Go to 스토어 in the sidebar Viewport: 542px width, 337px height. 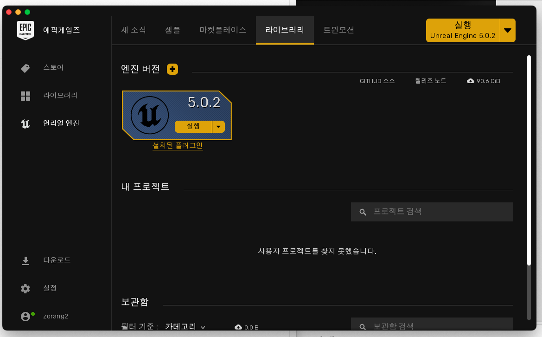click(53, 67)
